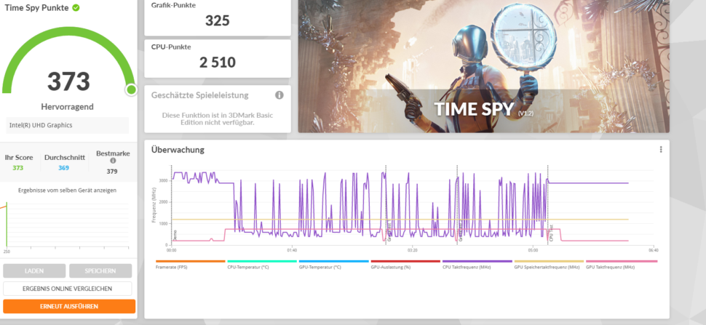The image size is (706, 325).
Task: Click the SPEICHERN button
Action: point(100,271)
